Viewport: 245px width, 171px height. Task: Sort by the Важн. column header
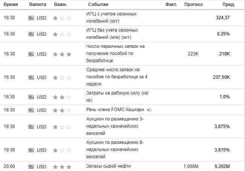[x=61, y=5]
